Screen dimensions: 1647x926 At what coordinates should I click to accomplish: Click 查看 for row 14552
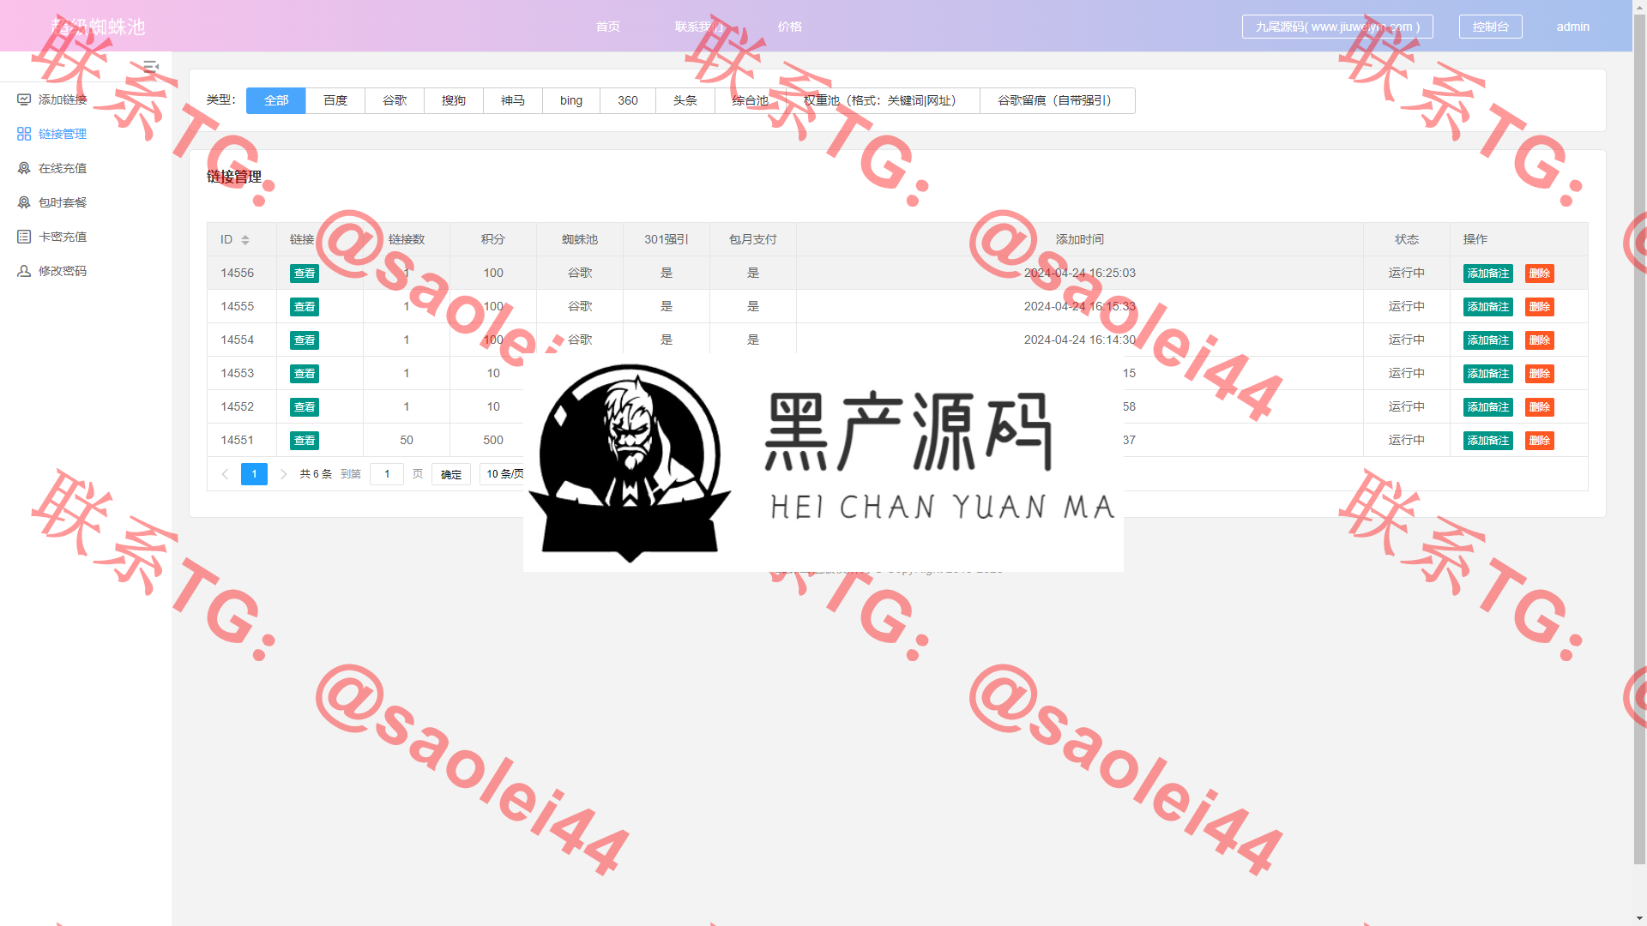click(x=305, y=407)
